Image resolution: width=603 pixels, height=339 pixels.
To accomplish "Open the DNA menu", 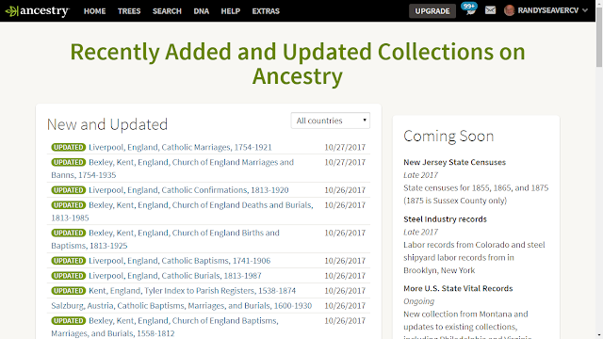I will coord(201,11).
